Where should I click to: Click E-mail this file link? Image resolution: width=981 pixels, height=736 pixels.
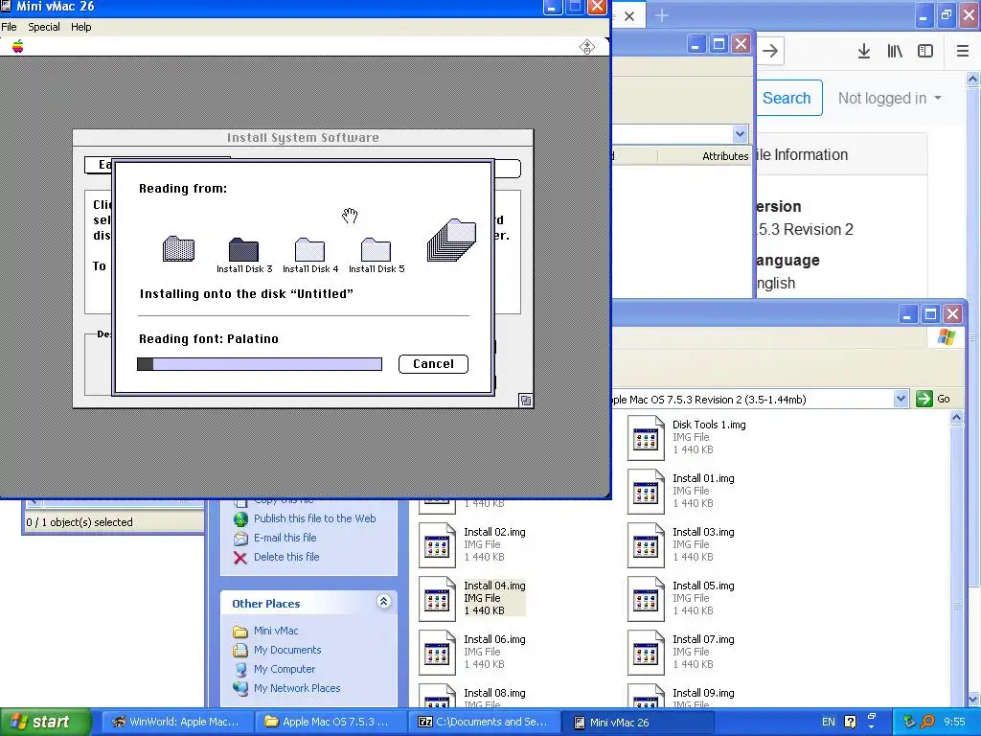pos(285,538)
